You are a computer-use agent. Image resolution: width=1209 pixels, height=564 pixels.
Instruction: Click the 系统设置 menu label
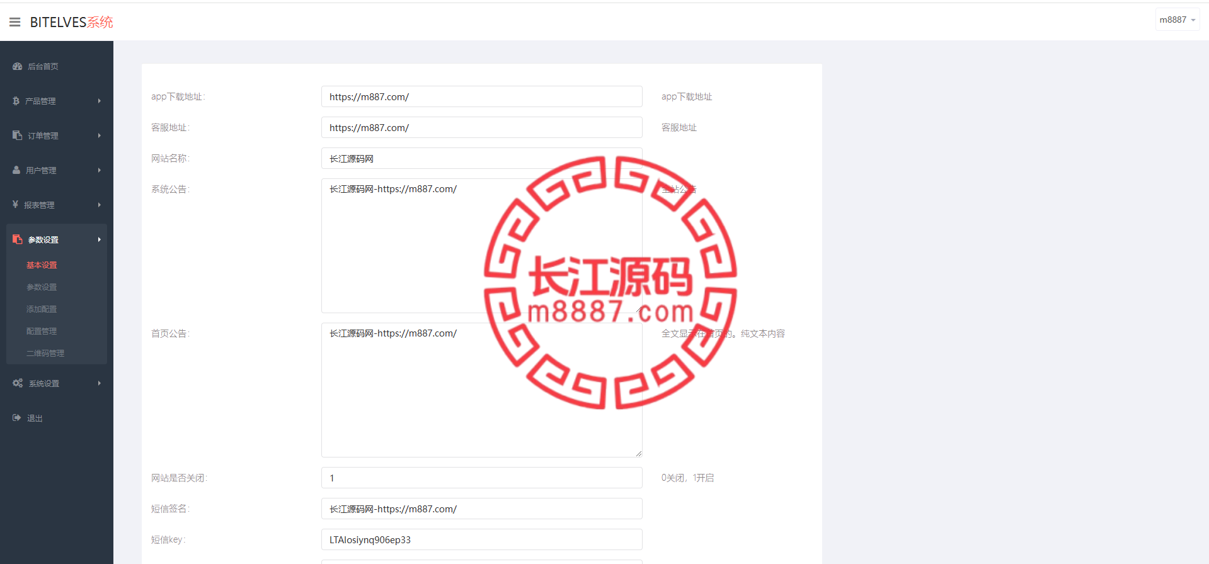tap(44, 383)
